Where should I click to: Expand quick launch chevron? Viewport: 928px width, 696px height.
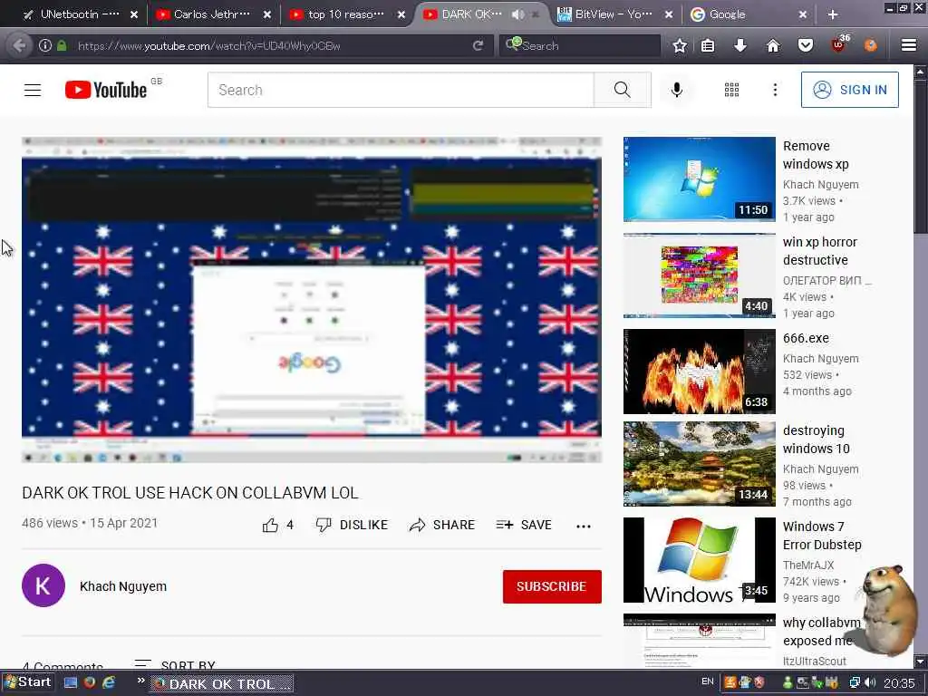click(x=140, y=681)
